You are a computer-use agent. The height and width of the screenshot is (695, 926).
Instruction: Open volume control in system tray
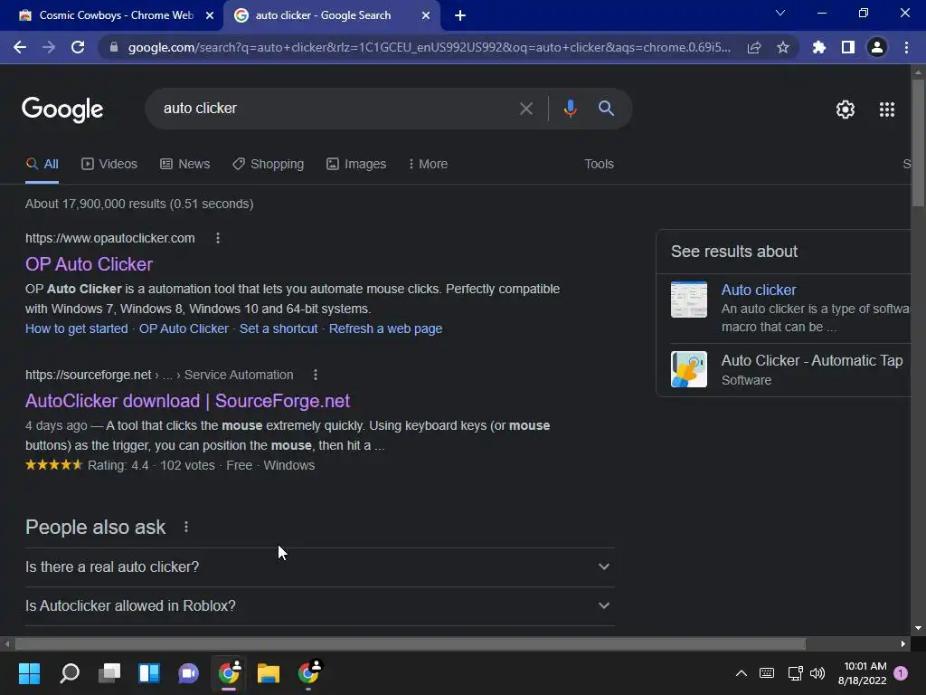point(817,673)
